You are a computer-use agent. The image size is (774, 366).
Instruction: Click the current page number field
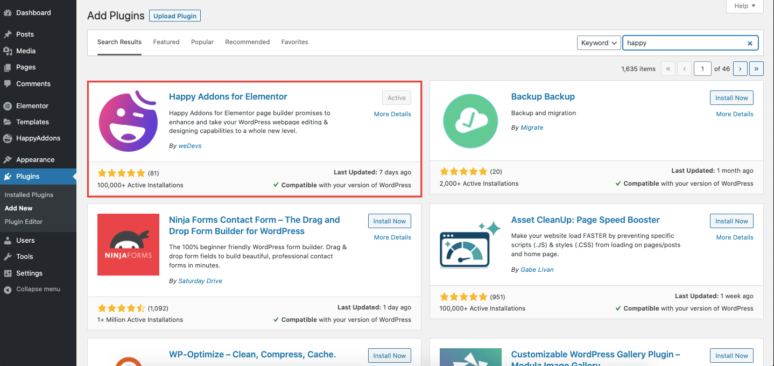tap(702, 69)
